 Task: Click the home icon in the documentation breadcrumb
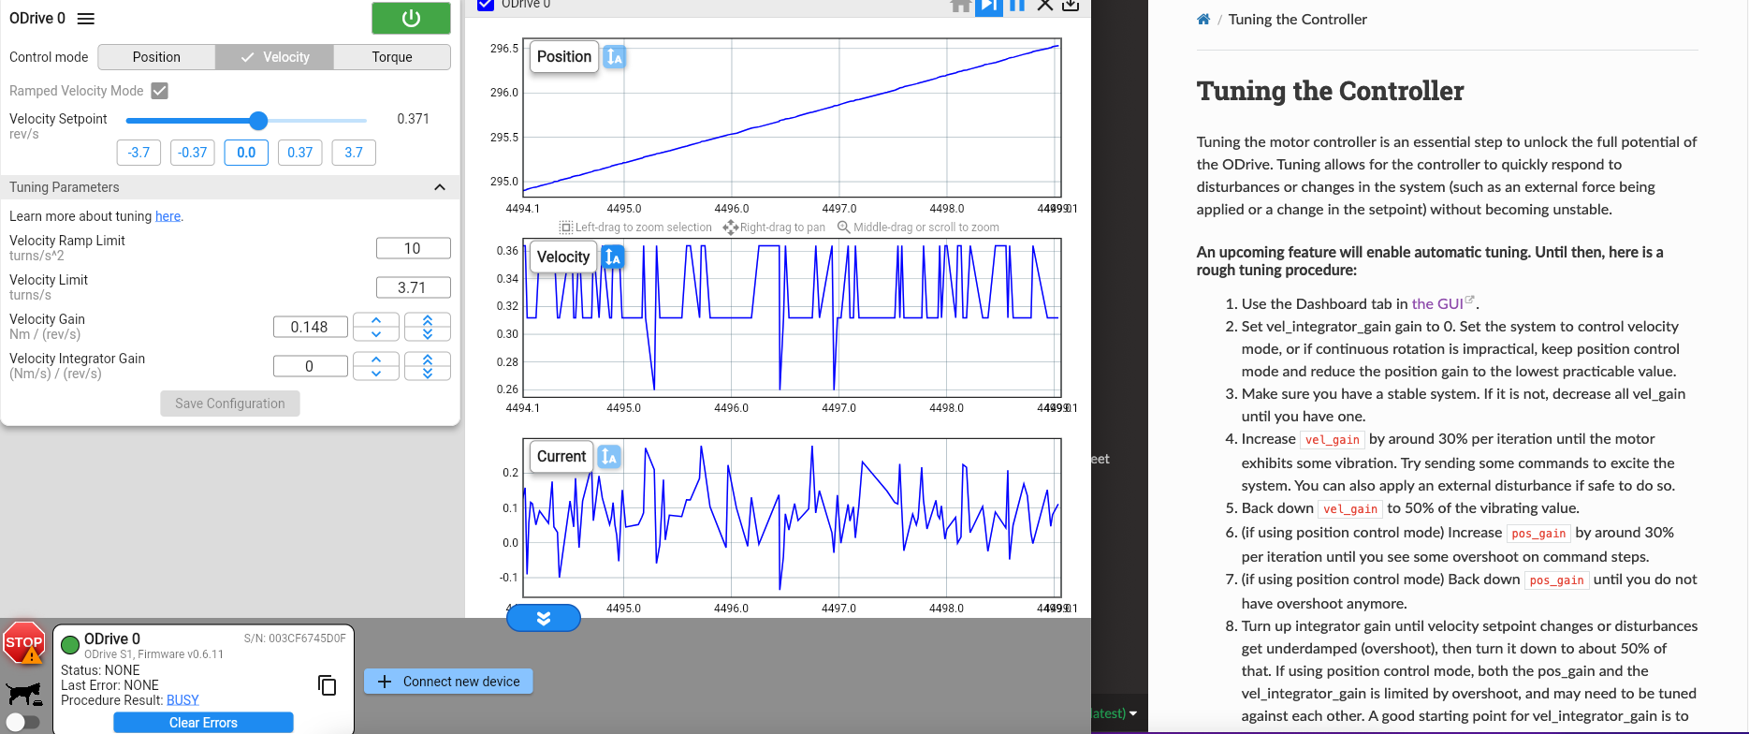1203,20
